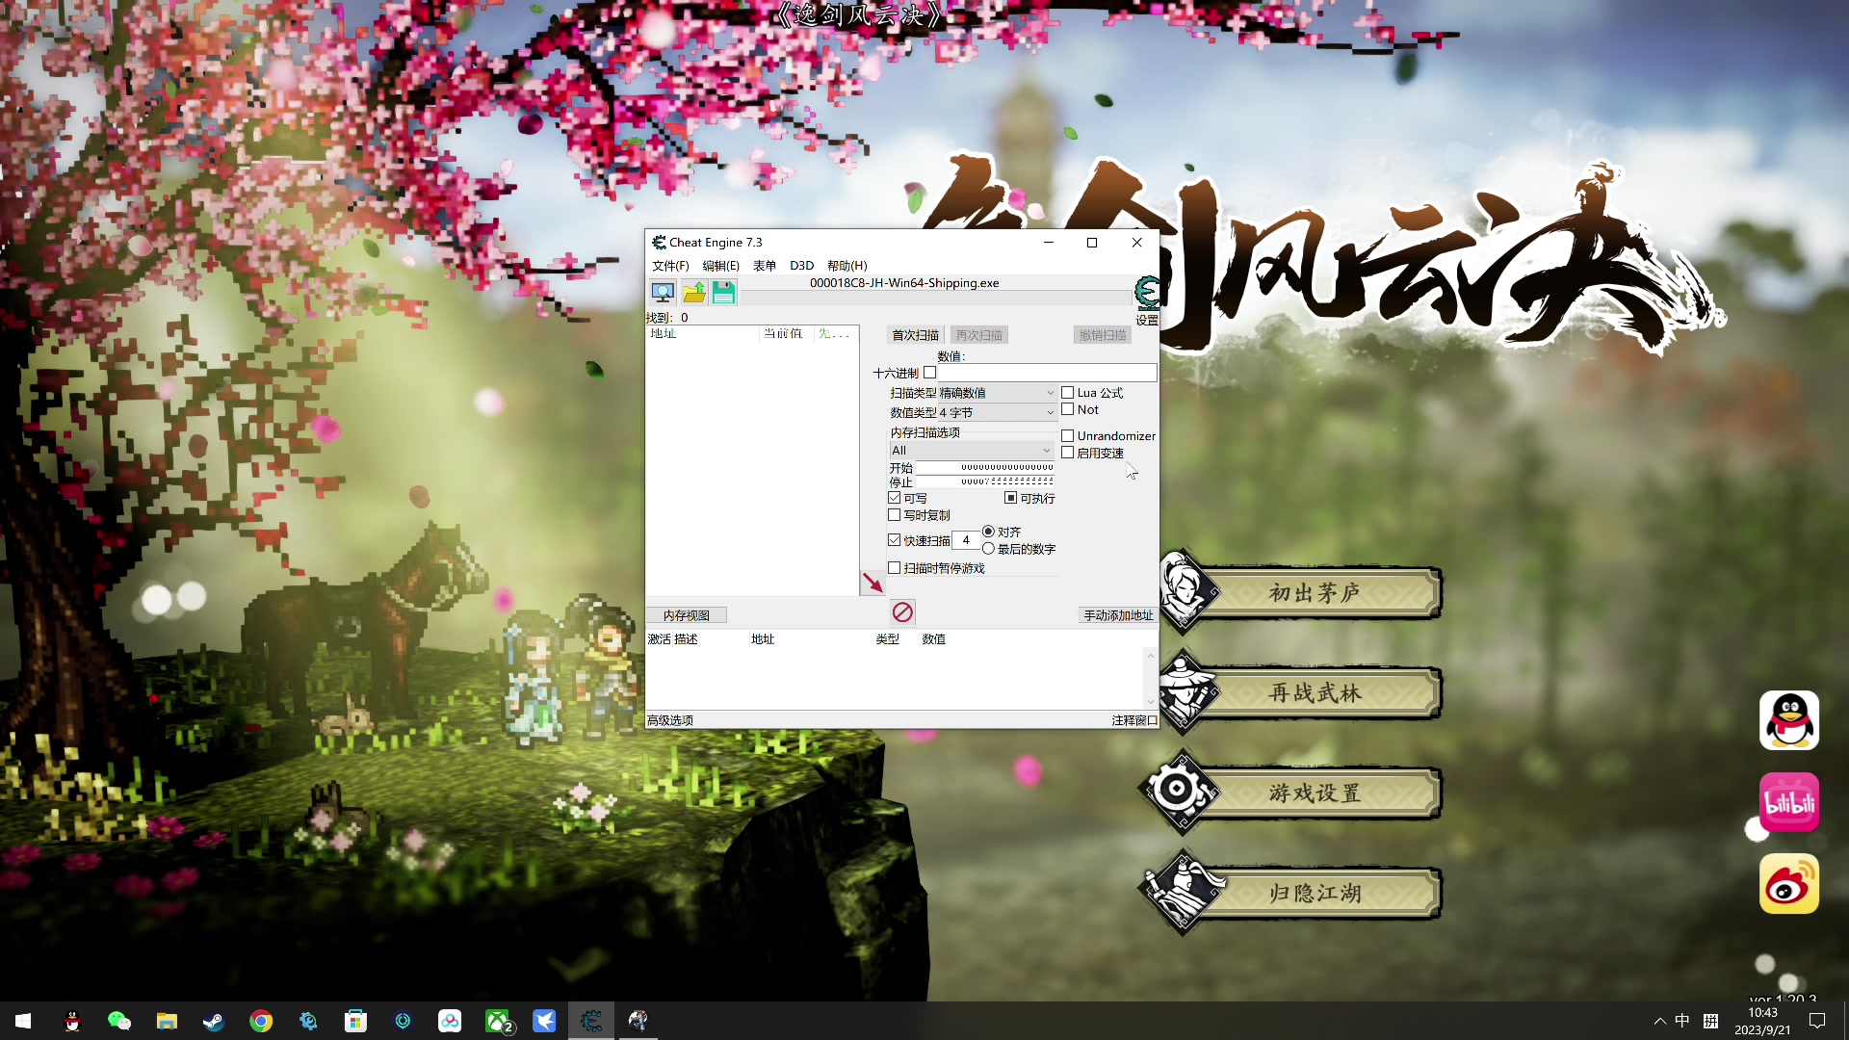Toggle the 可执行 executable checkbox
The image size is (1849, 1040).
click(1010, 498)
